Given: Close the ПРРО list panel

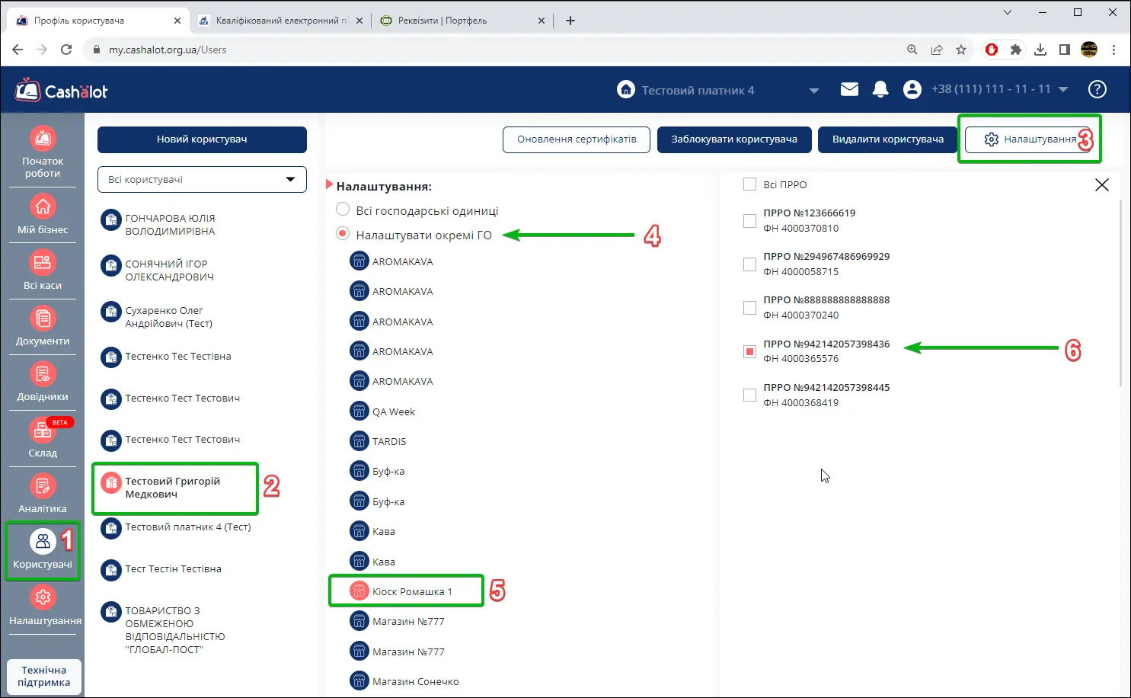Looking at the screenshot, I should click(1101, 184).
